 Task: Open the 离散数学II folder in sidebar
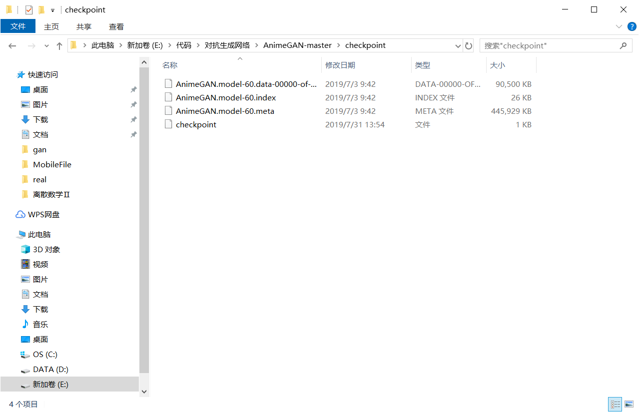51,194
